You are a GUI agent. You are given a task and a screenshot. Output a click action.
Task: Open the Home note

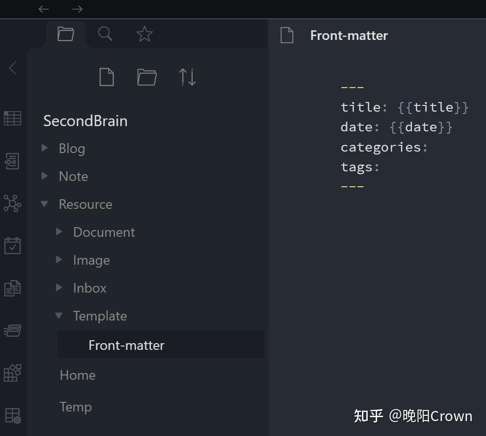click(77, 375)
